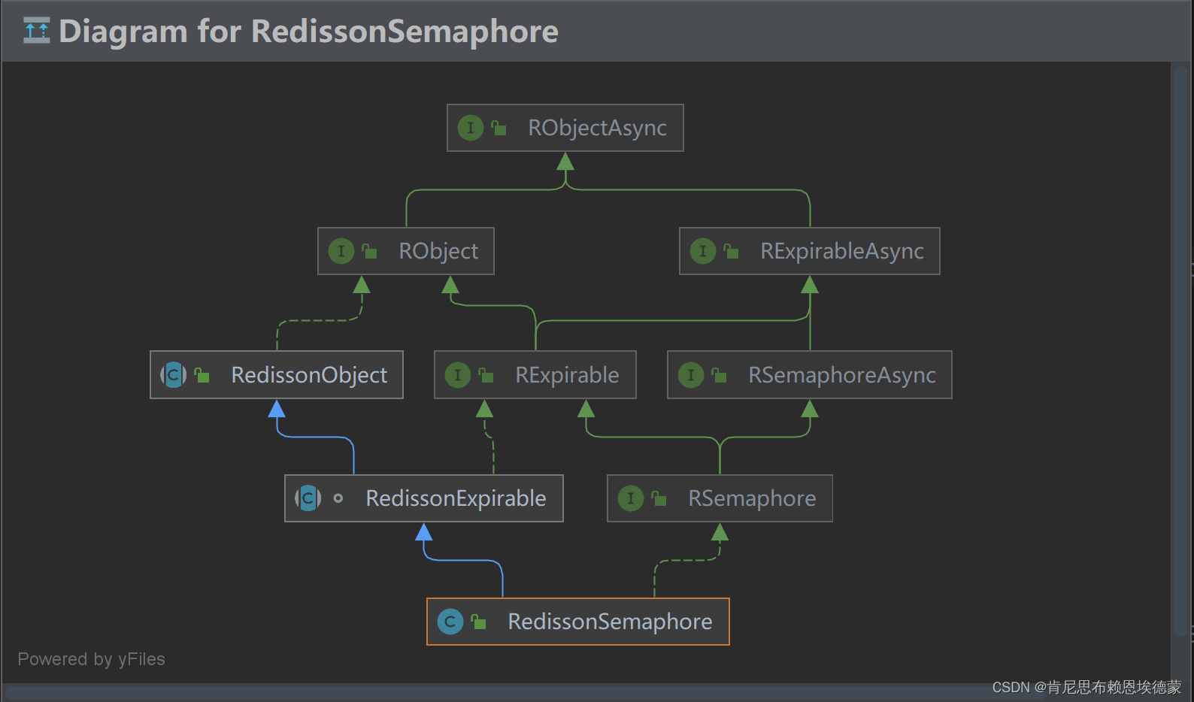Click the diagram icon in the title bar
The height and width of the screenshot is (702, 1194).
pos(36,31)
